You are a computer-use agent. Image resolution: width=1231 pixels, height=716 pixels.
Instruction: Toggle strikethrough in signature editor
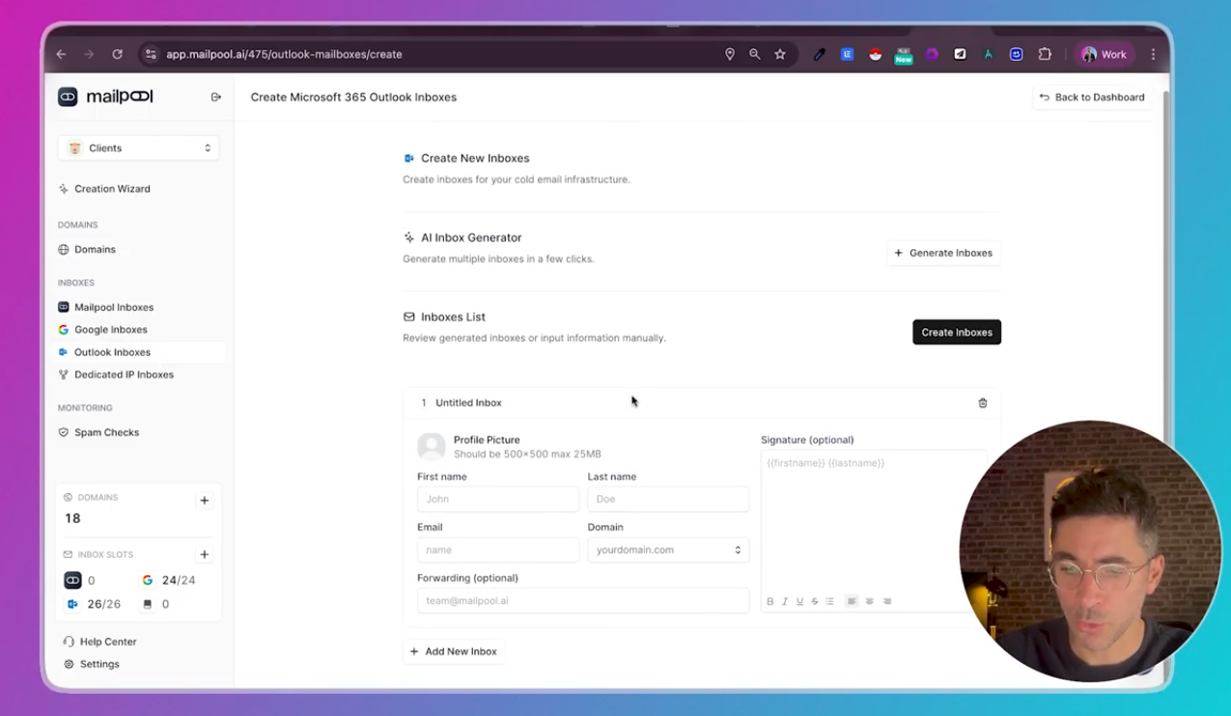click(815, 601)
